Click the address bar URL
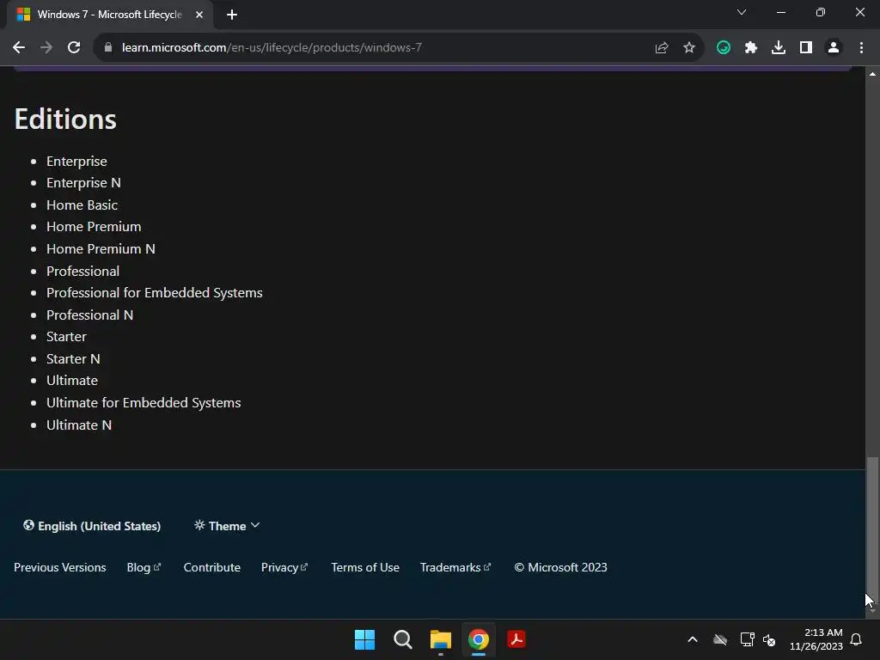The image size is (880, 660). [x=272, y=48]
